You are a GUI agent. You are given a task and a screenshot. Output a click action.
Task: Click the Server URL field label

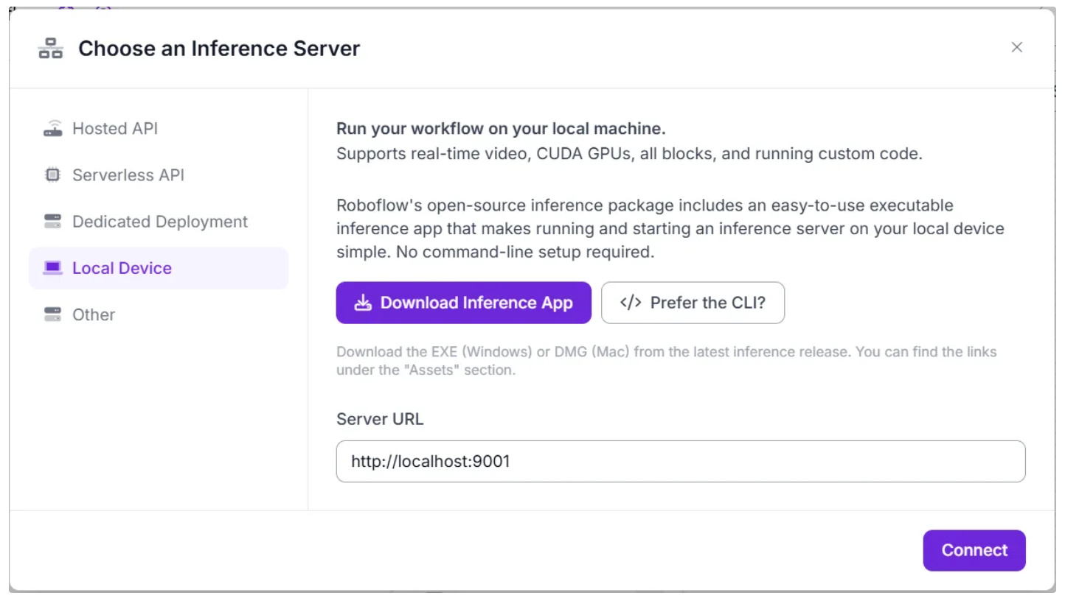click(380, 419)
